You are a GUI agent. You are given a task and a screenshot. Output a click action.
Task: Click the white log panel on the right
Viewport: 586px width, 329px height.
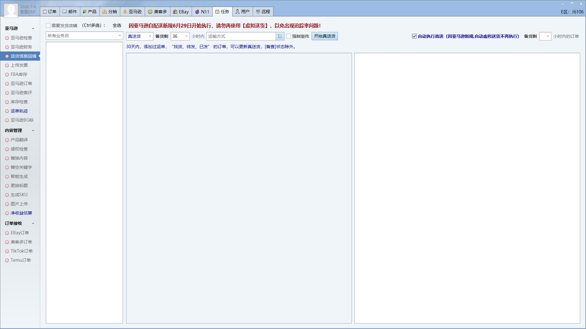467,188
